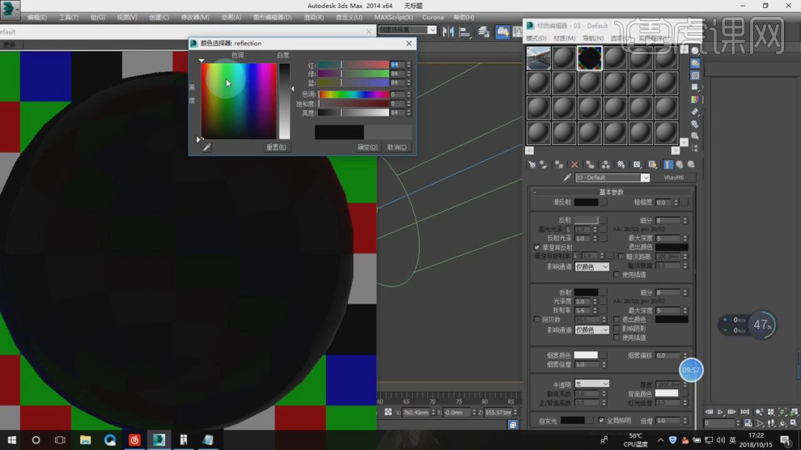801x450 pixels.
Task: Click diffuse map slot button
Action: click(x=604, y=202)
